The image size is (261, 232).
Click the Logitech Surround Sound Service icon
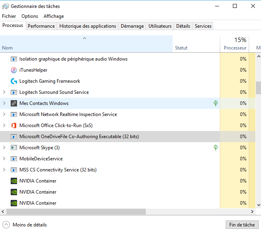pos(14,92)
